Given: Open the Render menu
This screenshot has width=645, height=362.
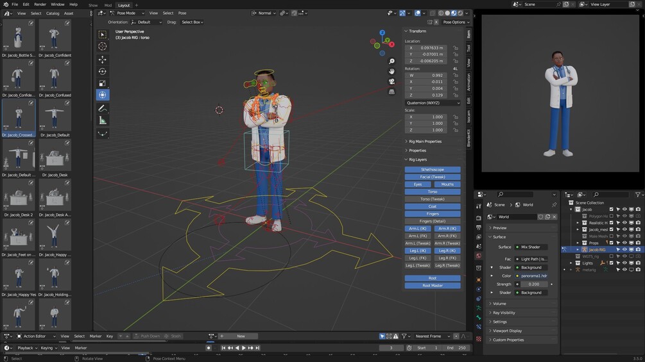Looking at the screenshot, I should 40,4.
